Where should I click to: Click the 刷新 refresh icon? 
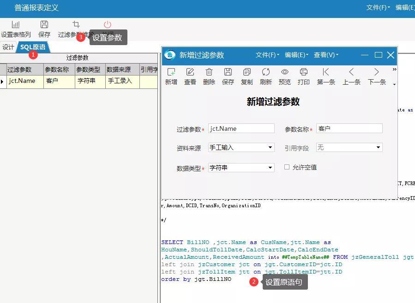tap(266, 72)
